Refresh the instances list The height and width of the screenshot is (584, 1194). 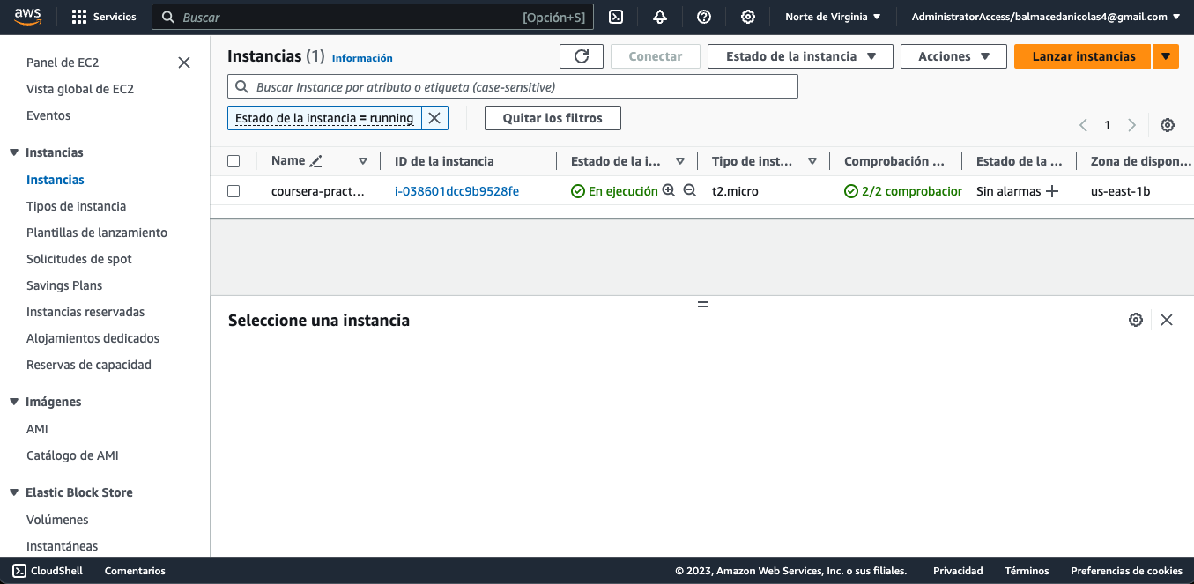point(582,56)
